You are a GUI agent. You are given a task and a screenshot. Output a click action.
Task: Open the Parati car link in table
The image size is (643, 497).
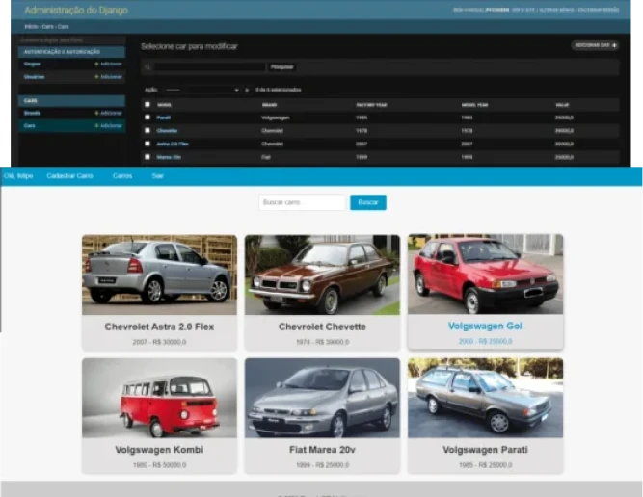point(163,118)
